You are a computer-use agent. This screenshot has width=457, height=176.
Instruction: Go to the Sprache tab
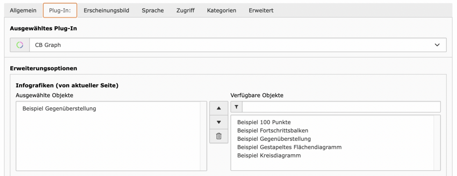tap(153, 10)
